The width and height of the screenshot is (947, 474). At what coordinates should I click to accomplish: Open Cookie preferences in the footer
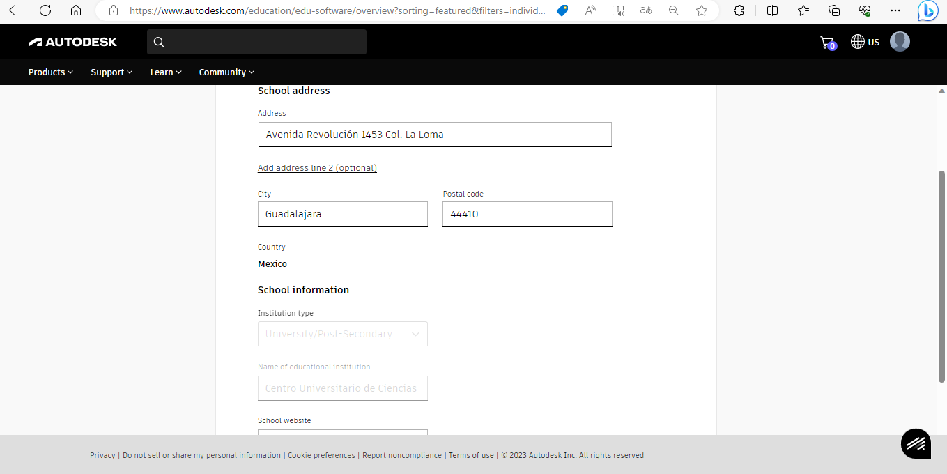pos(321,455)
